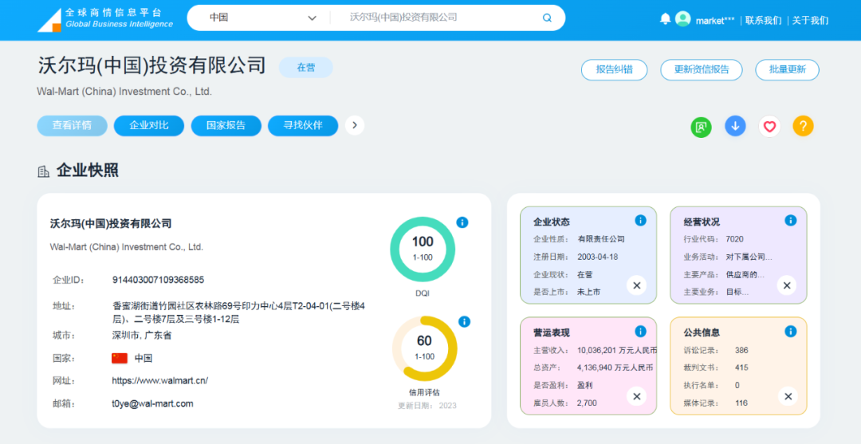
Task: Click info icon on 企业状态 card
Action: pyautogui.click(x=640, y=220)
